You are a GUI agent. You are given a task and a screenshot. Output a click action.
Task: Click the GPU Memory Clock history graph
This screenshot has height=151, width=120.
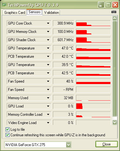(x=93, y=32)
